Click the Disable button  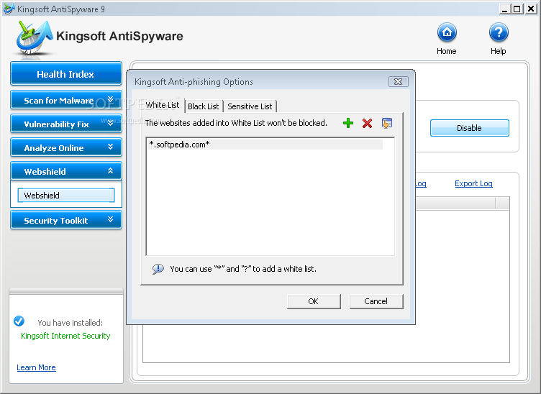(469, 128)
